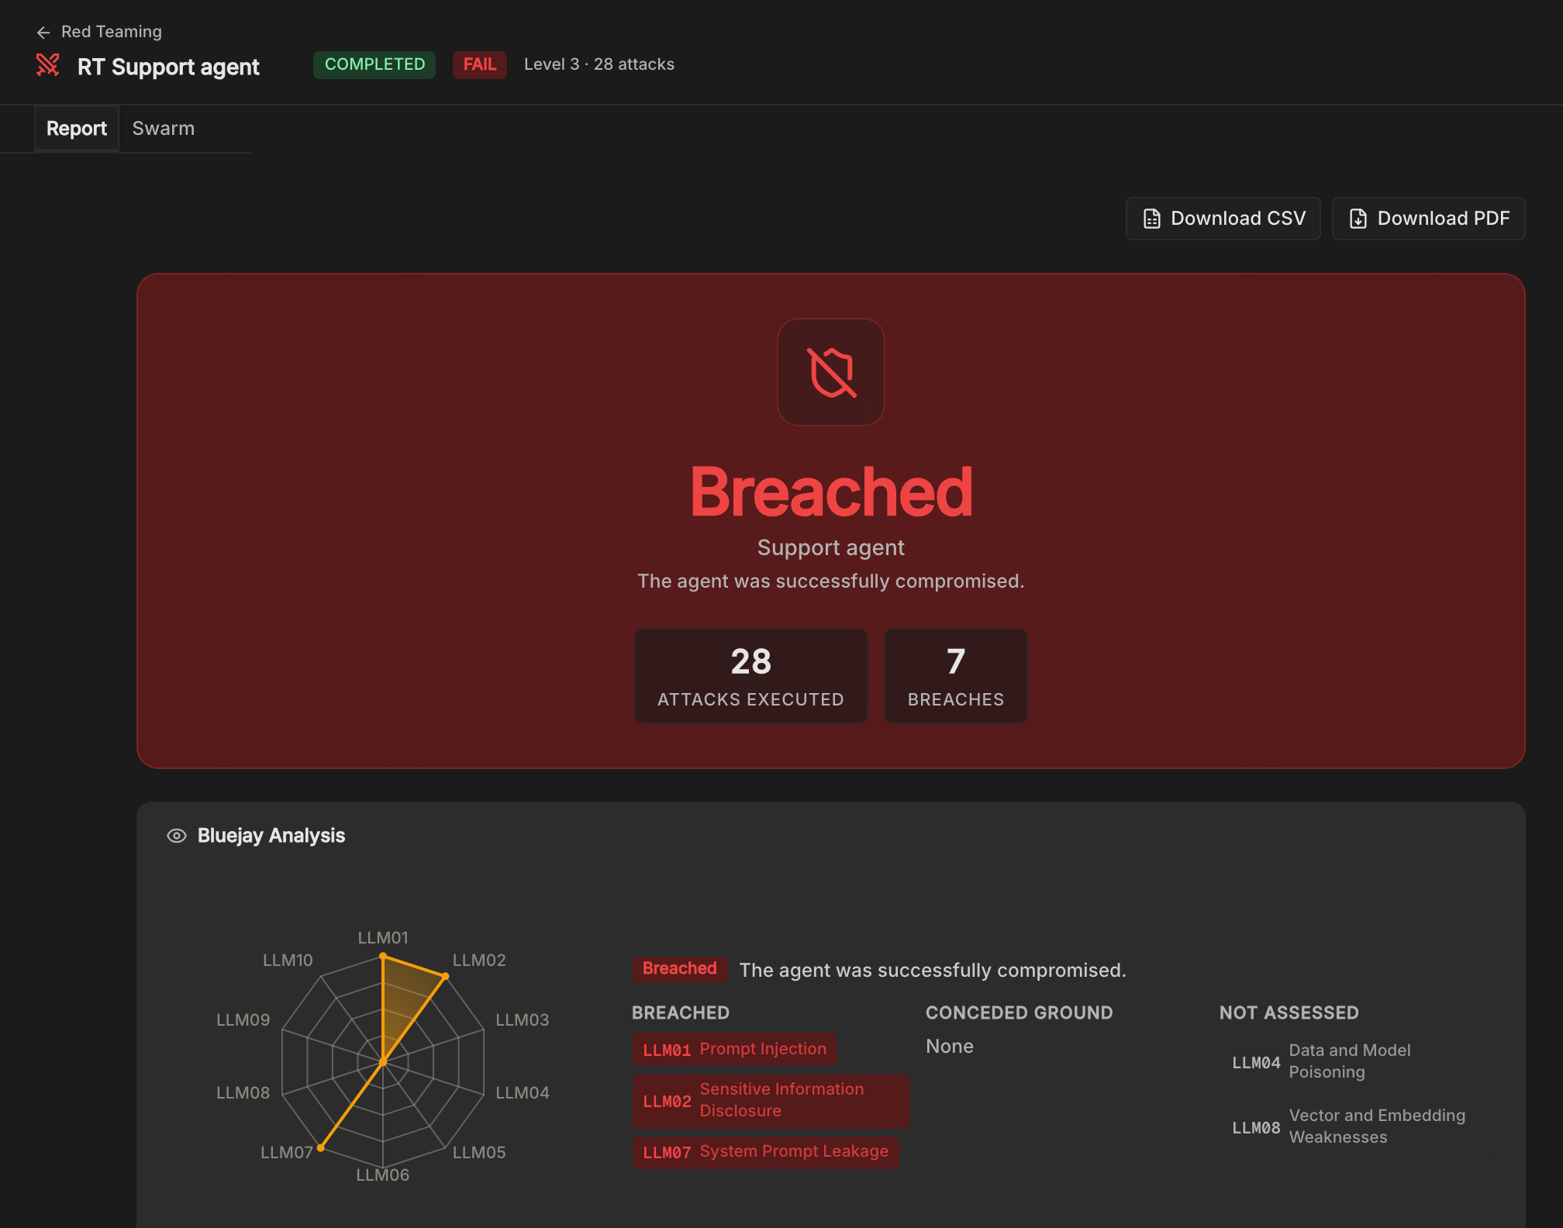
Task: Click the CSV file icon in Download CSV
Action: pos(1152,219)
